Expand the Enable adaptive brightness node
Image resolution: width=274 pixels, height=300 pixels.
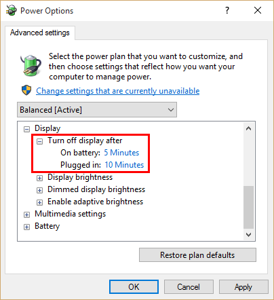click(39, 202)
